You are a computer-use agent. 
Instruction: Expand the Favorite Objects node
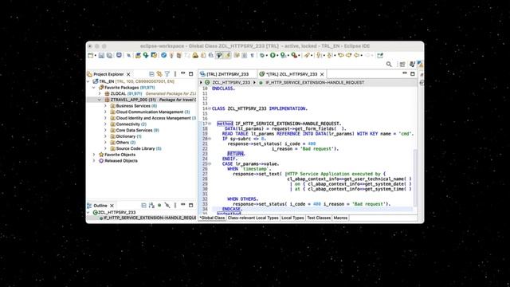(x=94, y=155)
